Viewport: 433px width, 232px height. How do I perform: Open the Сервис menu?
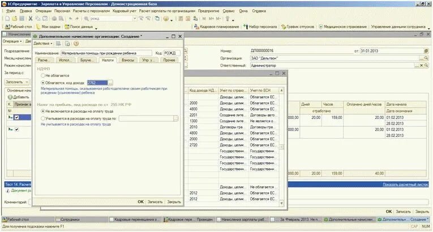[x=228, y=11]
